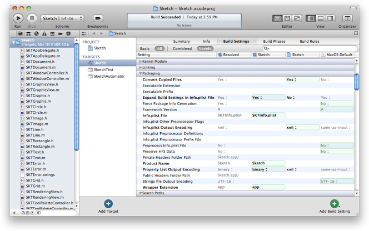
Task: Expand the Kernel Module section
Action: (x=140, y=62)
